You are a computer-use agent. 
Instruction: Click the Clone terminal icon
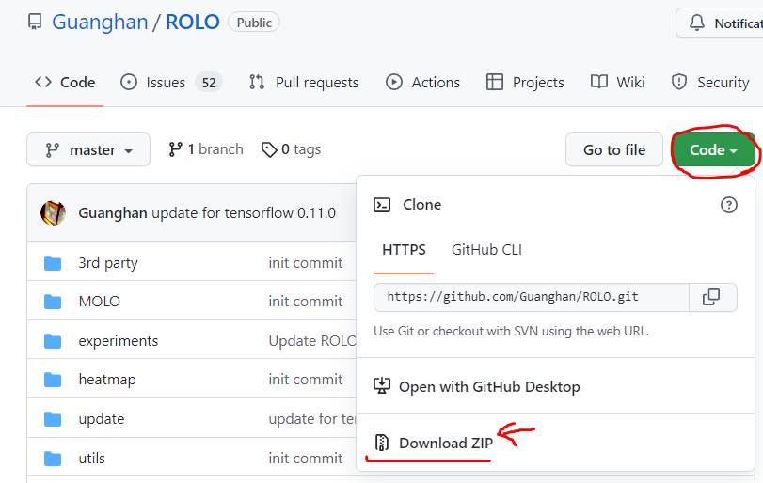click(382, 205)
